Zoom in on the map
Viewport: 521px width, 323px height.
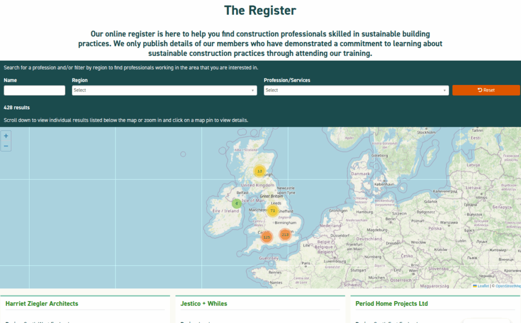coord(6,136)
